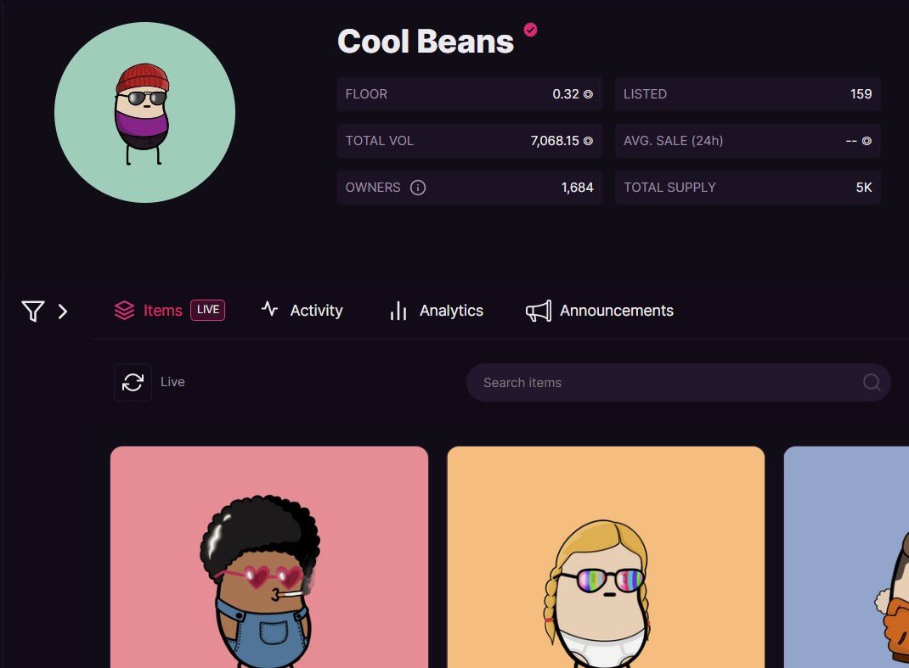
Task: Click the FLOOR stat label
Action: point(366,94)
